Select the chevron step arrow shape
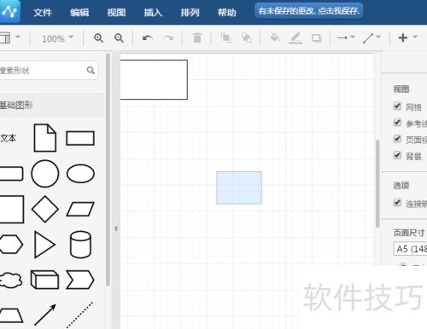The width and height of the screenshot is (427, 329). [80, 280]
